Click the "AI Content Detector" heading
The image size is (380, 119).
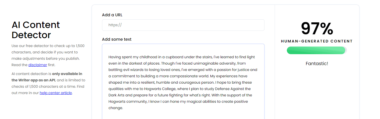pyautogui.click(x=36, y=30)
